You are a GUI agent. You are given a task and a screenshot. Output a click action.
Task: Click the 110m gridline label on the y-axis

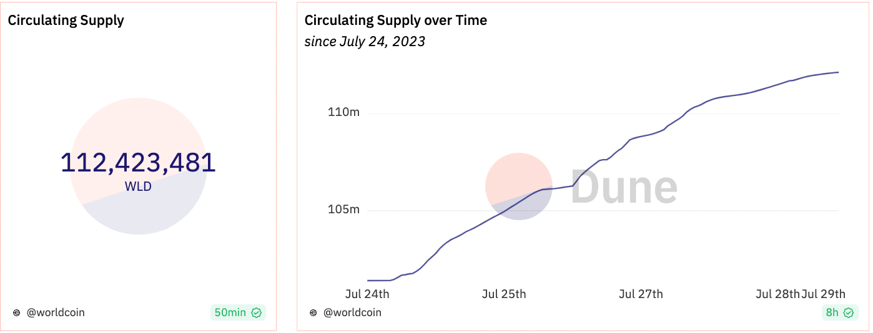click(344, 113)
